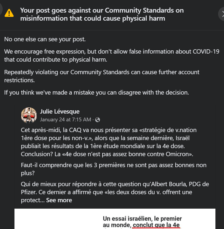Select the "No one else can see your post" line
The height and width of the screenshot is (229, 224).
coord(45,39)
